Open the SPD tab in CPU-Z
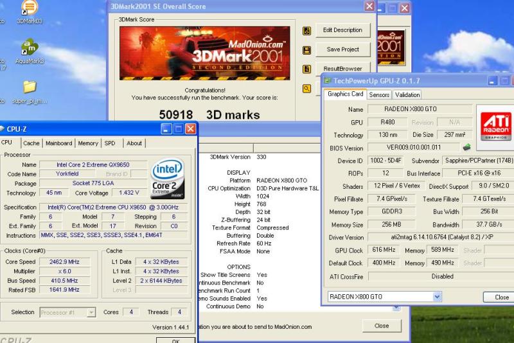Screen dimensions: 514x343 click(110, 143)
